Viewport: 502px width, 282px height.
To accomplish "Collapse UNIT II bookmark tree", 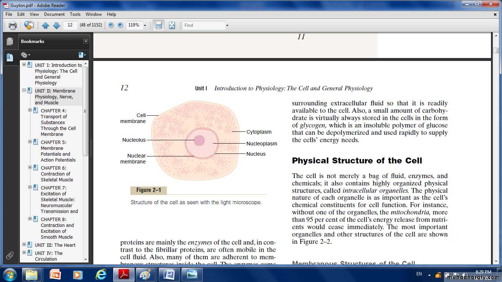I will (24, 90).
